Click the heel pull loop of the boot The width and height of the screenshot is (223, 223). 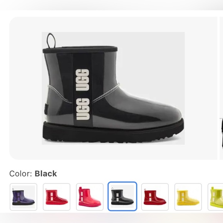click(x=51, y=41)
